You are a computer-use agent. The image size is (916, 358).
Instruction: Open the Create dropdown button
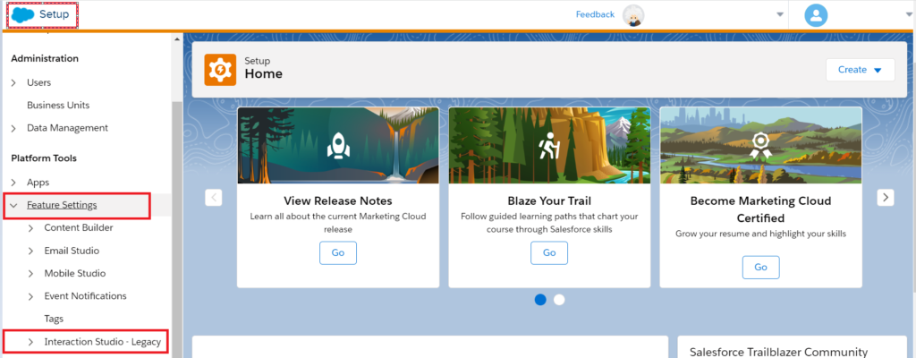click(860, 70)
